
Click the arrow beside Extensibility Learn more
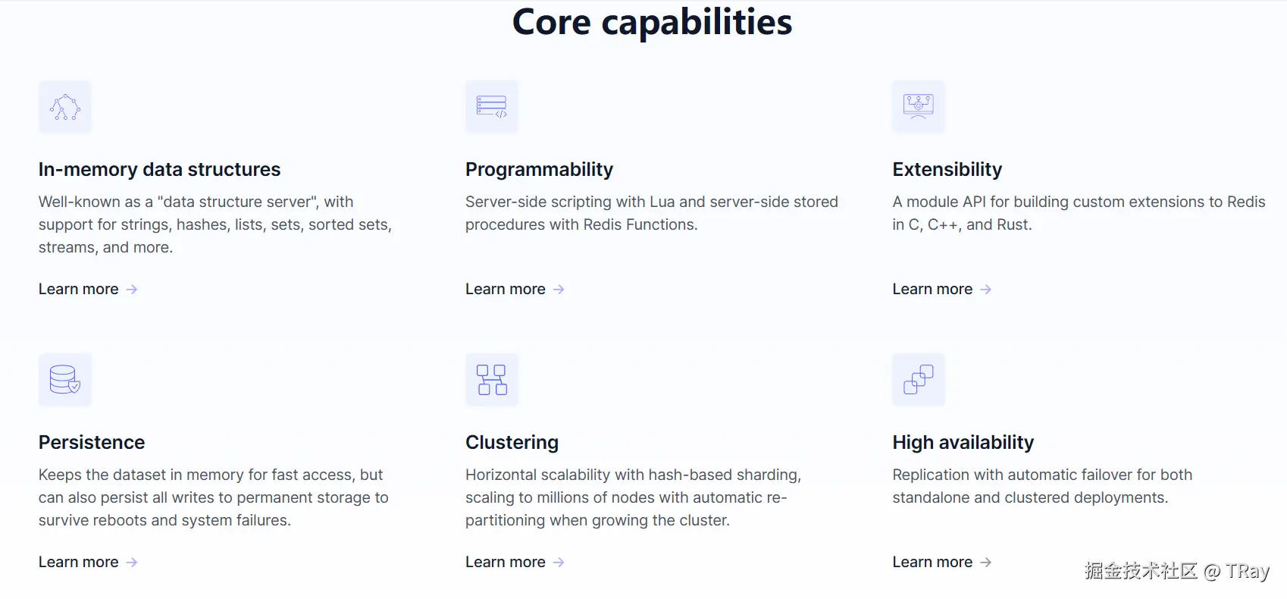pyautogui.click(x=985, y=290)
